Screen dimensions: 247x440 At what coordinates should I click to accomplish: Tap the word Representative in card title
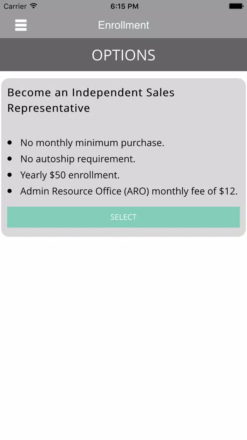[49, 108]
